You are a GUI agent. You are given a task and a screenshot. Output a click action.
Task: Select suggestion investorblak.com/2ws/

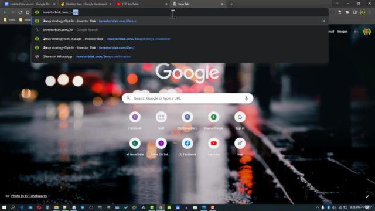coord(180,47)
